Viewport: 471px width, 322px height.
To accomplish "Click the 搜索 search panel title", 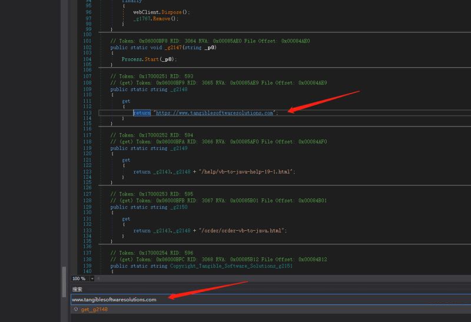I will coord(77,289).
